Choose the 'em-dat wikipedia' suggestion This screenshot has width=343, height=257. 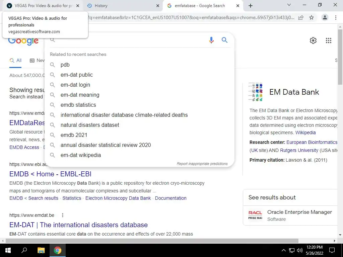(139, 155)
